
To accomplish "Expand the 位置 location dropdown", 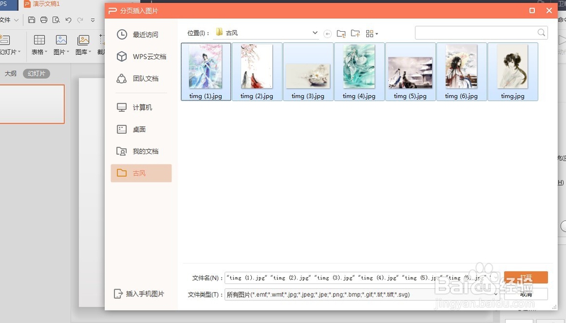I will [315, 33].
